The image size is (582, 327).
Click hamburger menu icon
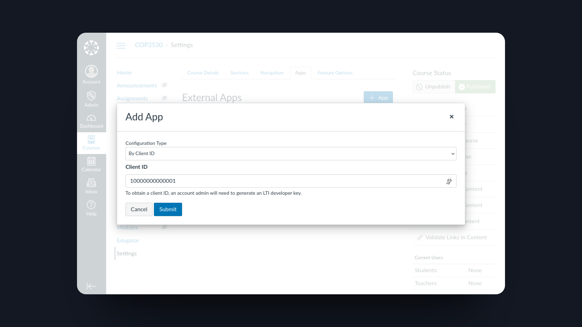pyautogui.click(x=121, y=45)
